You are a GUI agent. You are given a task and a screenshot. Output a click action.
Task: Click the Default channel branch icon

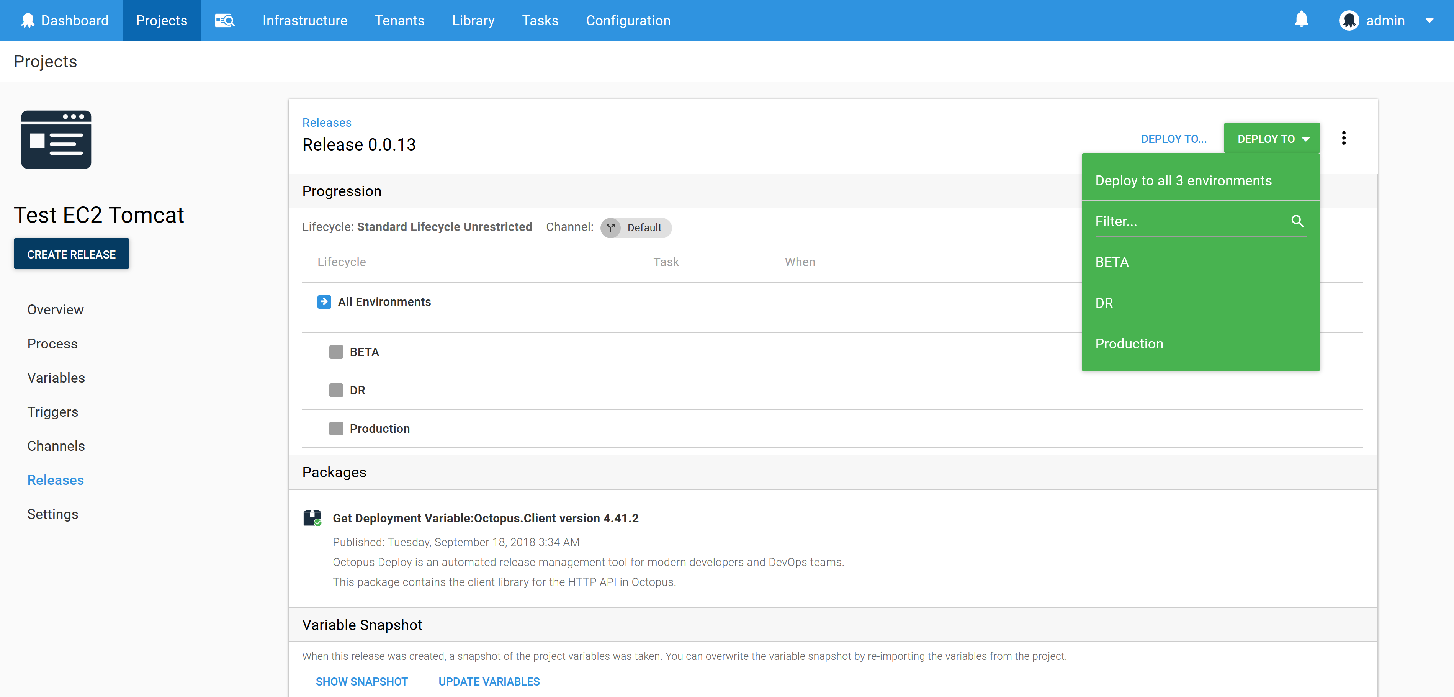(611, 227)
